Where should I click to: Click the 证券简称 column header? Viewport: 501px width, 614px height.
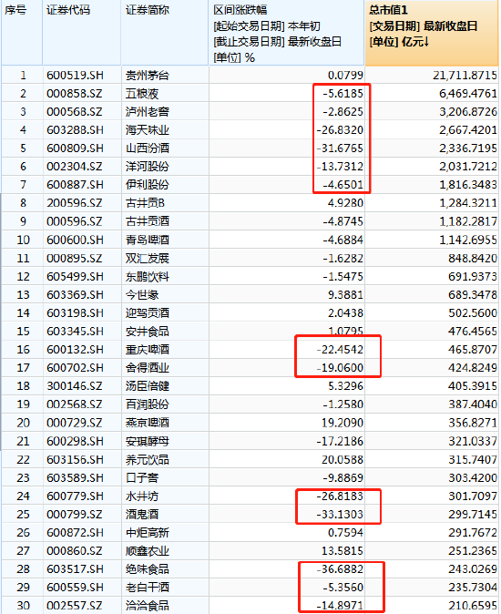click(165, 33)
